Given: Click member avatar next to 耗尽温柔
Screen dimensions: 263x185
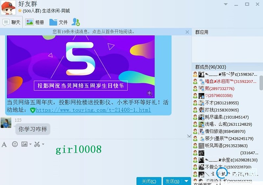Looking at the screenshot, I should tap(201, 117).
